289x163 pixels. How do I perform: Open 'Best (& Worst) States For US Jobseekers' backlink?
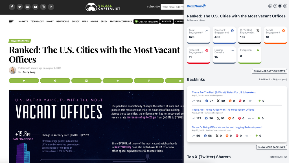[x=224, y=92]
